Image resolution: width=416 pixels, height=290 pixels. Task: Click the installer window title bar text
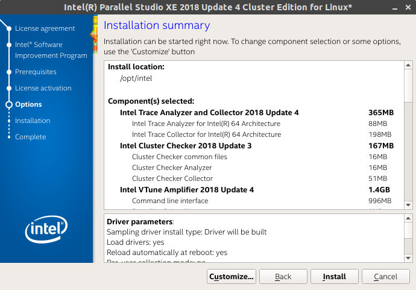tap(208, 7)
